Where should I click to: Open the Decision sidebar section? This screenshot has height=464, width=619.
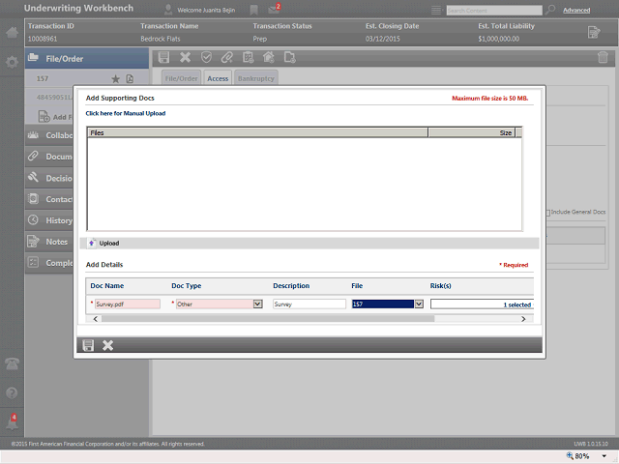(49, 178)
